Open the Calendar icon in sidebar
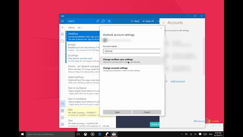This screenshot has height=137, width=243. click(x=62, y=111)
